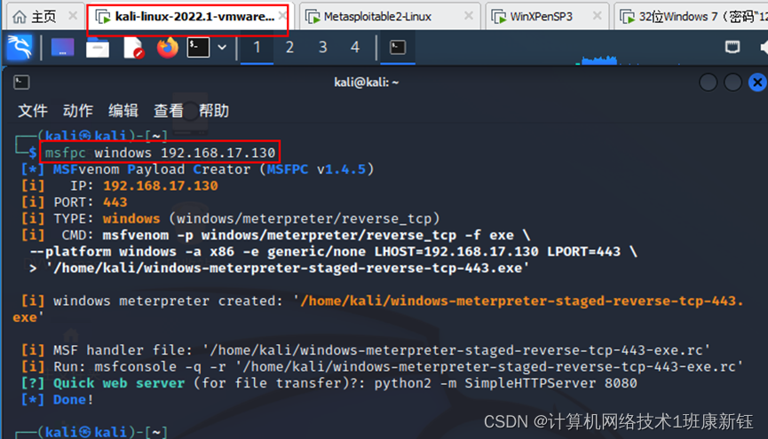
Task: Click 'python2 -m SimpleHTTPServer 8080' text
Action: (505, 383)
